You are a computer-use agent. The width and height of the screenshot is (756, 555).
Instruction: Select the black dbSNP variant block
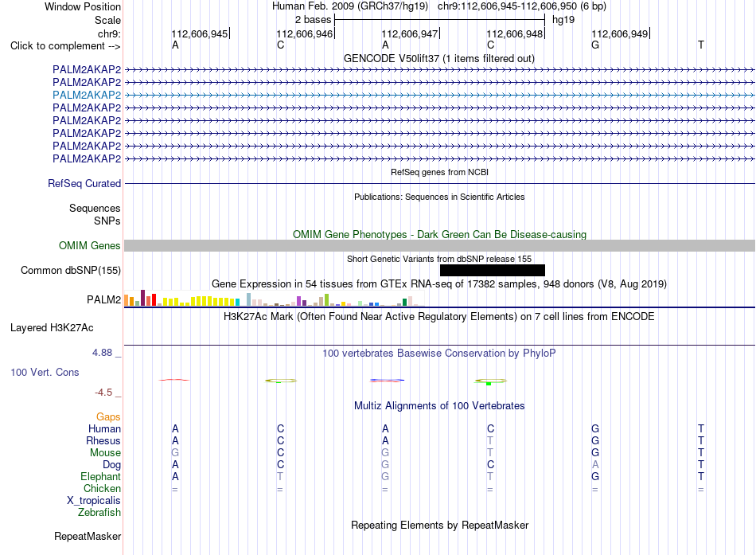tap(493, 270)
